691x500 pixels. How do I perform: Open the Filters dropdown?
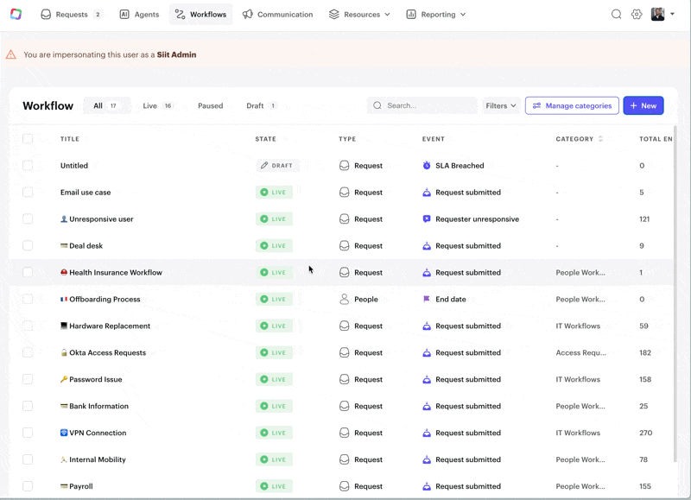tap(501, 106)
